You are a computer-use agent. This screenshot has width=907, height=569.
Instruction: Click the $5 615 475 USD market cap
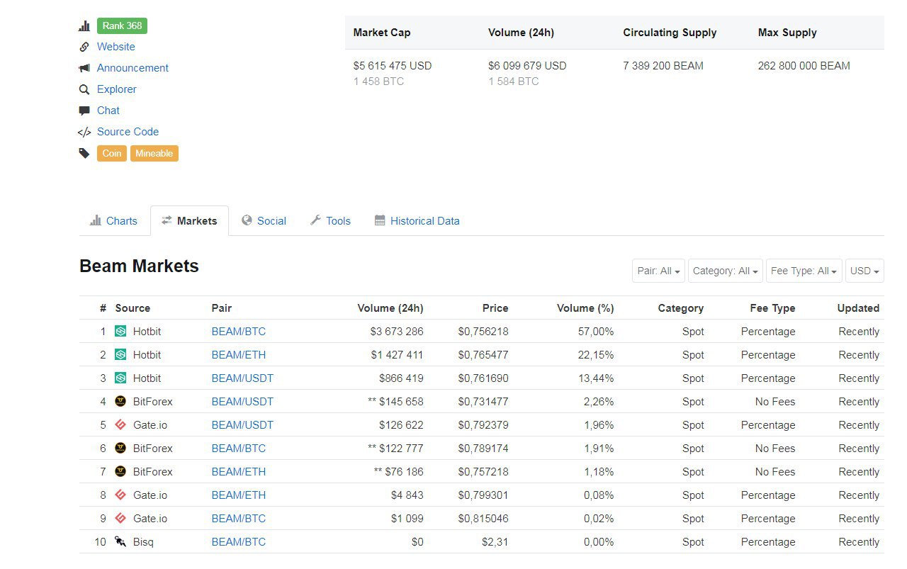pyautogui.click(x=393, y=66)
